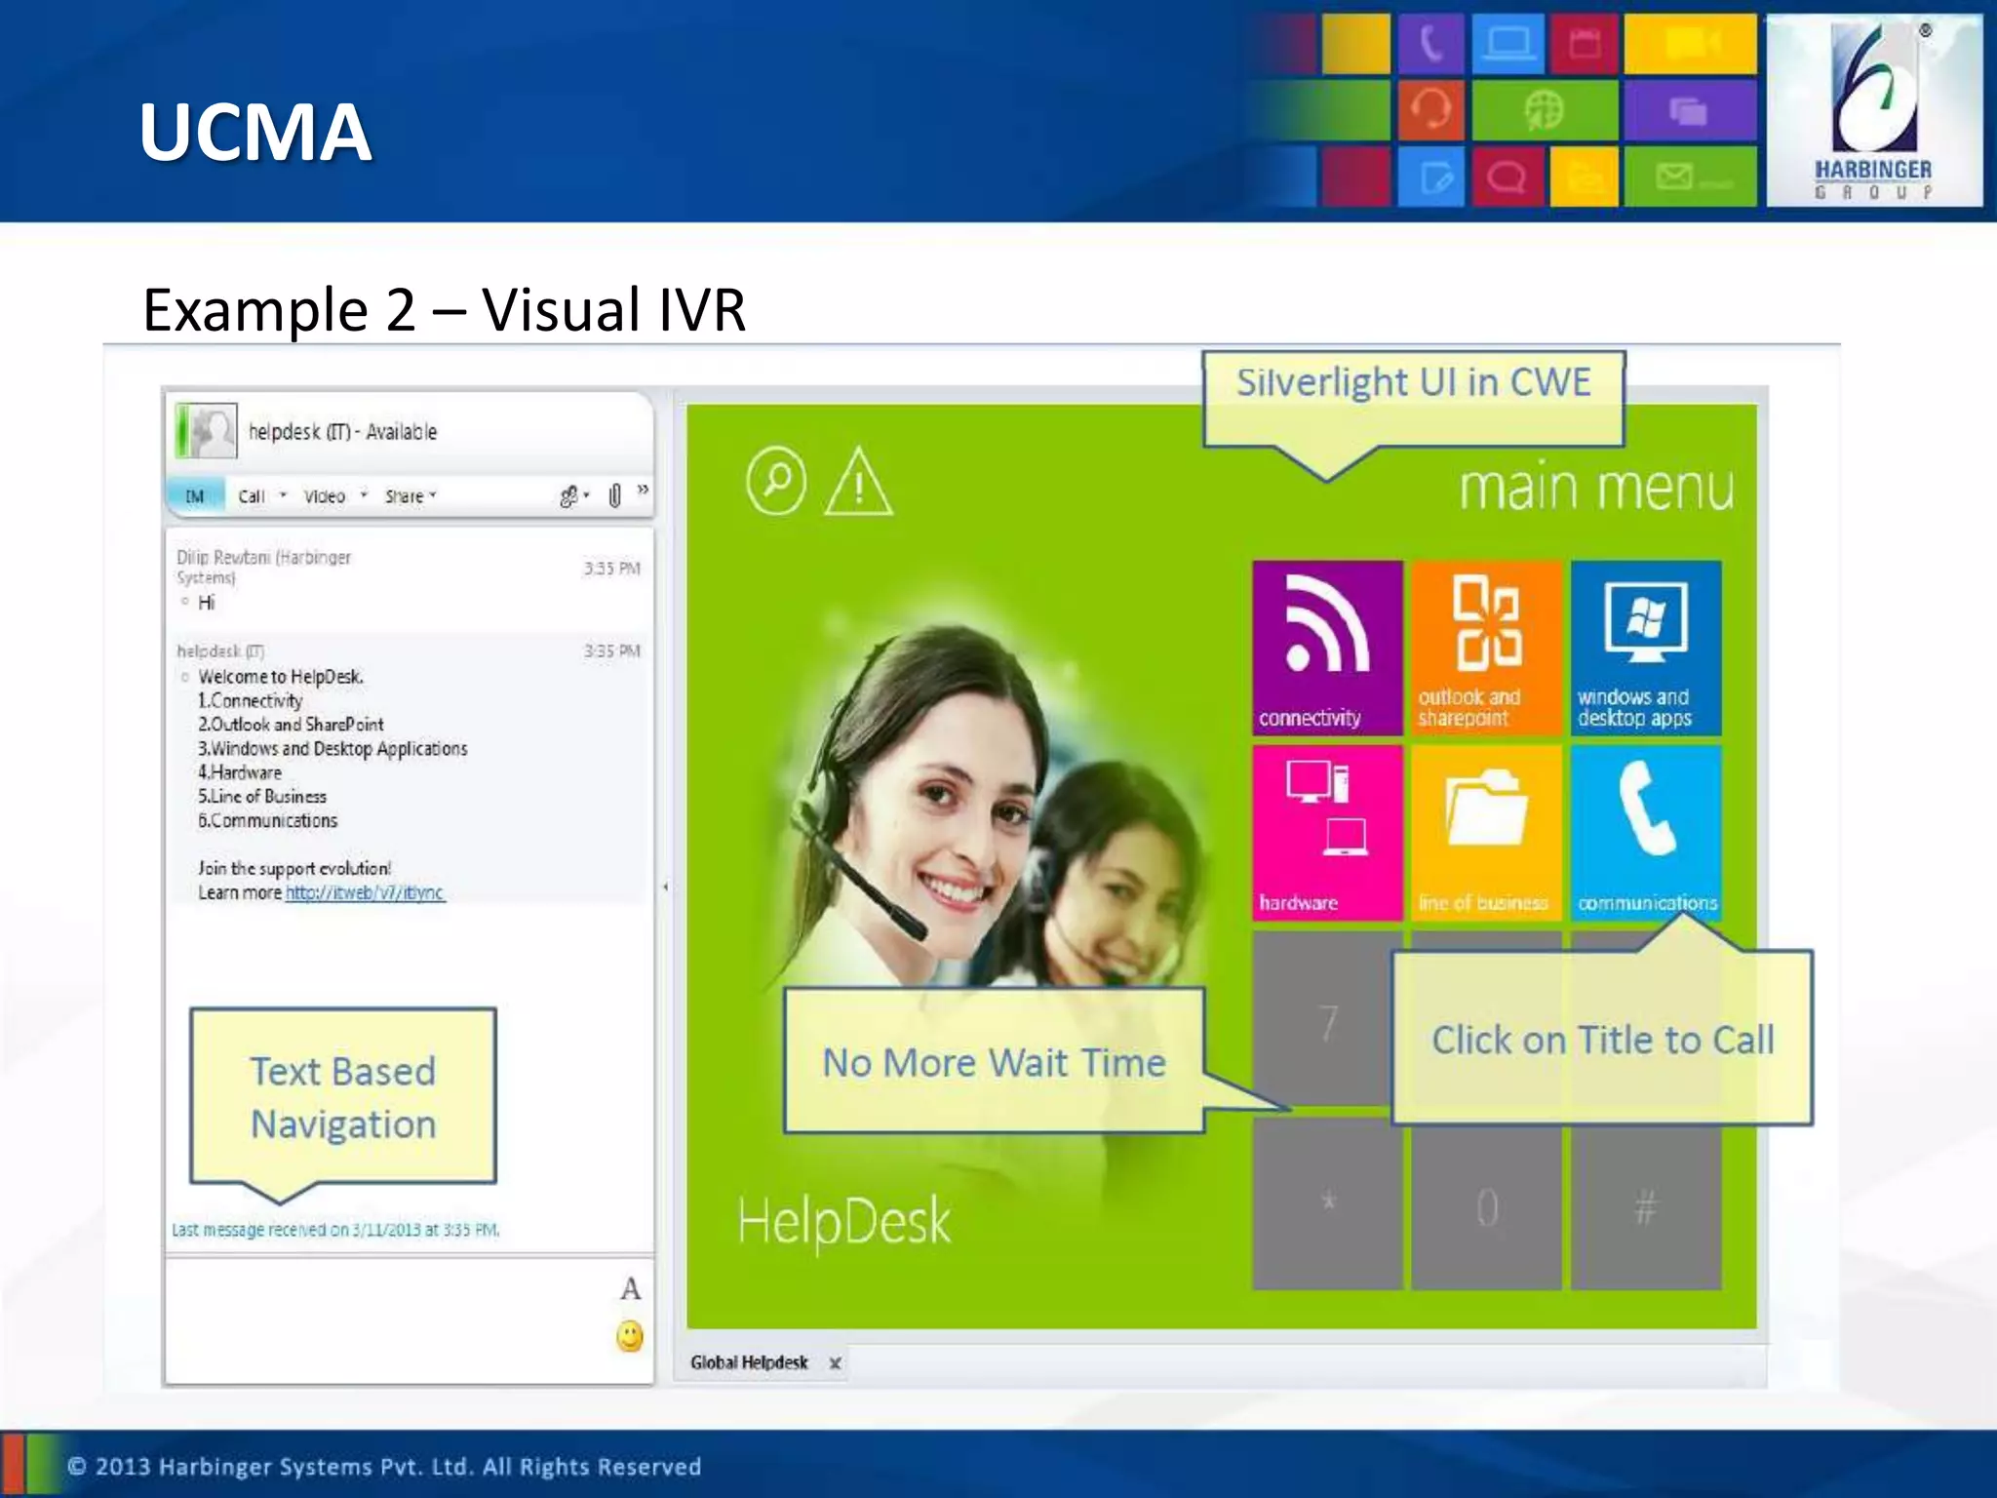1997x1498 pixels.
Task: Open the people options icon dropdown
Action: coord(574,496)
